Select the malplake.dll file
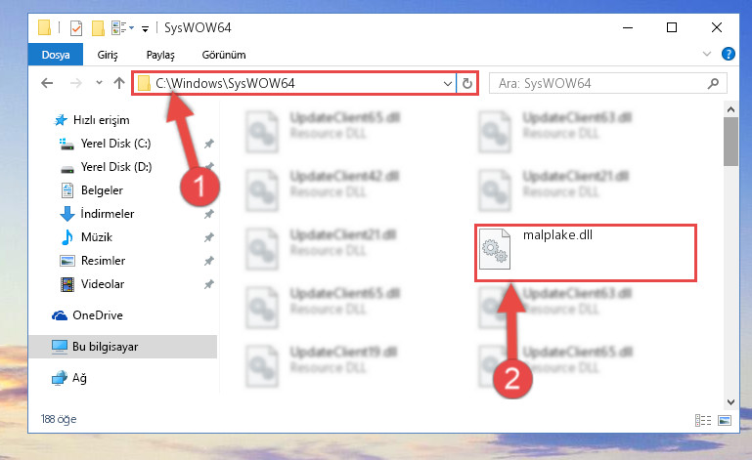This screenshot has height=460, width=752. [x=585, y=253]
